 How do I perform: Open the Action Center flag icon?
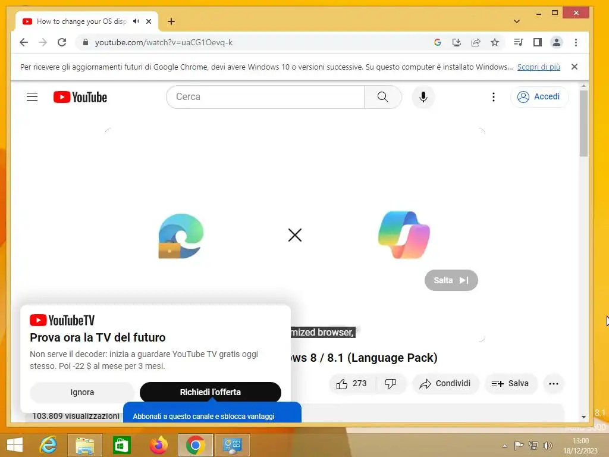tap(519, 445)
